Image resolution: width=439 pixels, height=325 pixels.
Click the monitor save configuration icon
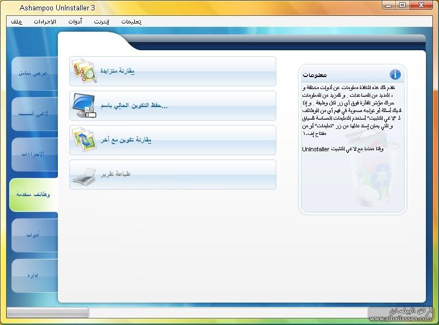pos(84,105)
